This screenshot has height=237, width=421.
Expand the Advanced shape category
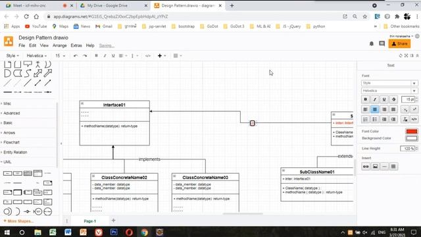click(12, 113)
